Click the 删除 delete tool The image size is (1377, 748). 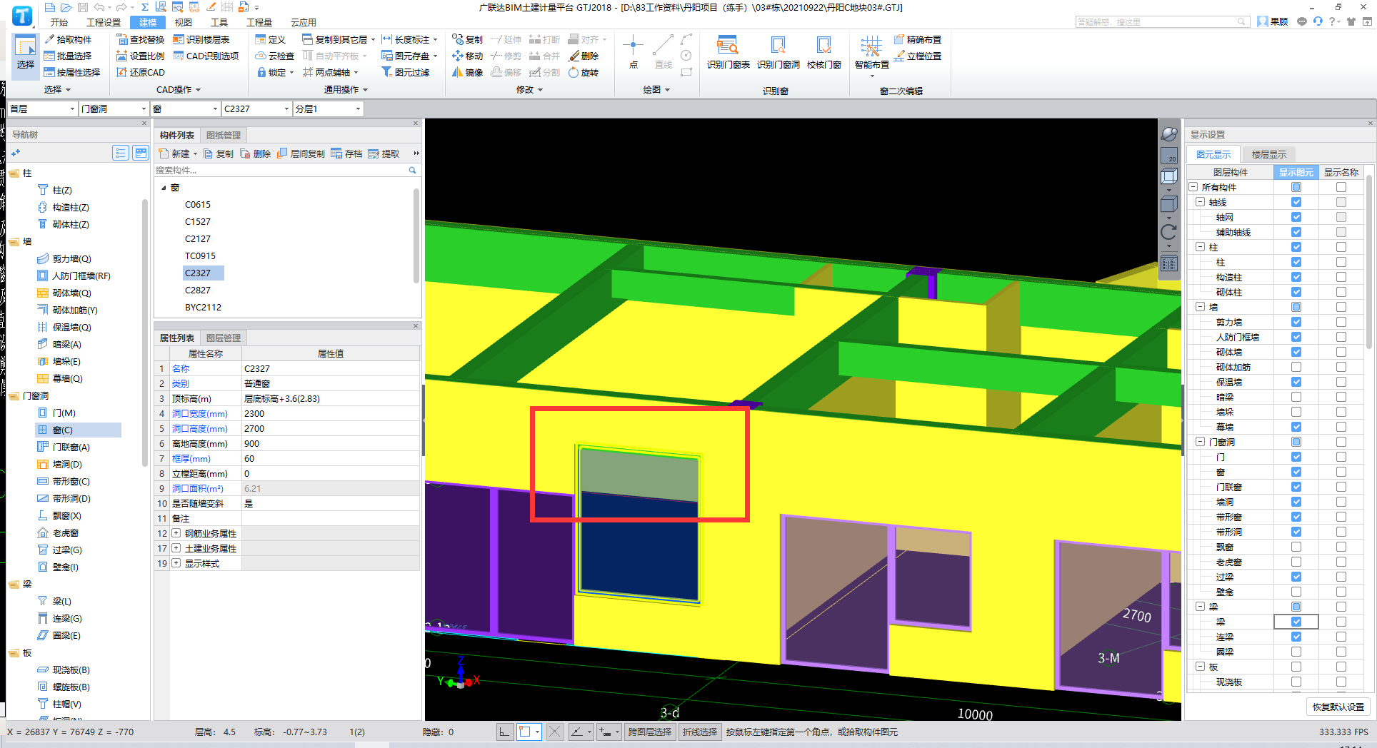(x=584, y=56)
